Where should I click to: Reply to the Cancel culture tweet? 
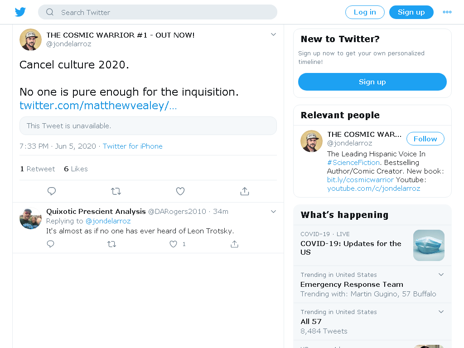point(52,191)
